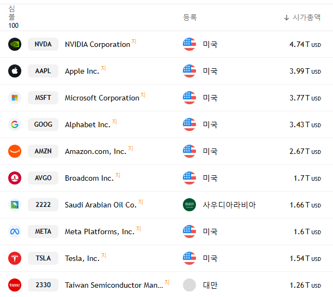Select the 2222 ticker symbol badge
Image resolution: width=333 pixels, height=297 pixels.
(x=43, y=205)
